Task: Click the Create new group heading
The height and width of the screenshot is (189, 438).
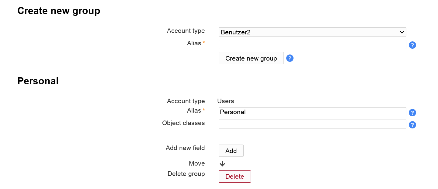Action: pos(59,11)
